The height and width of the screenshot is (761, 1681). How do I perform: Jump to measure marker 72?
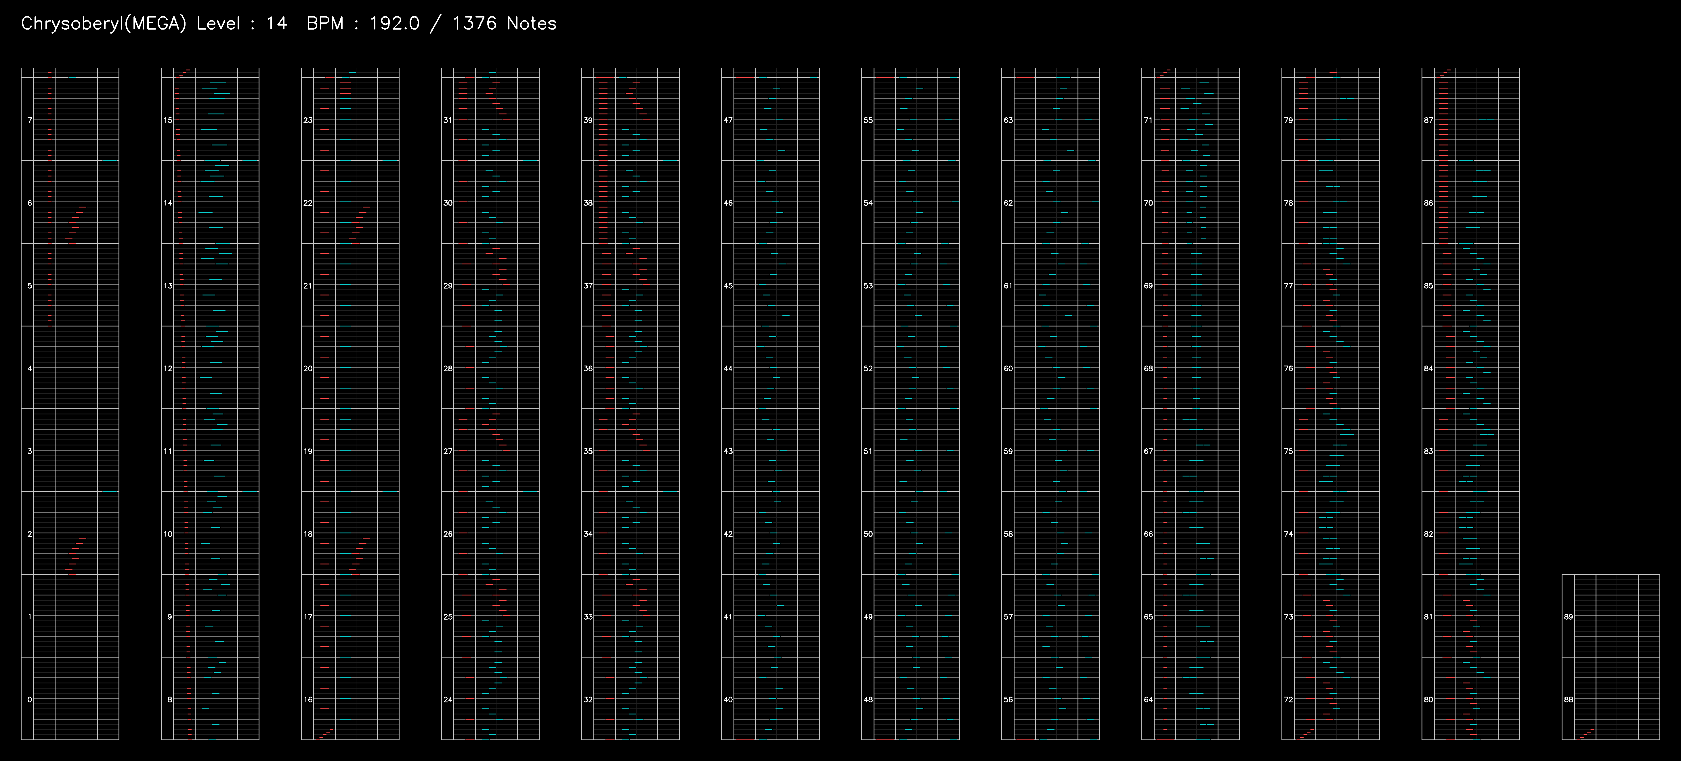point(1288,700)
